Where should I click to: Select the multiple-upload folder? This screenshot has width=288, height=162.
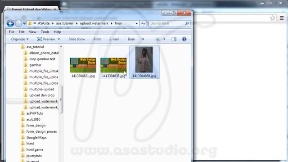[x=42, y=89]
